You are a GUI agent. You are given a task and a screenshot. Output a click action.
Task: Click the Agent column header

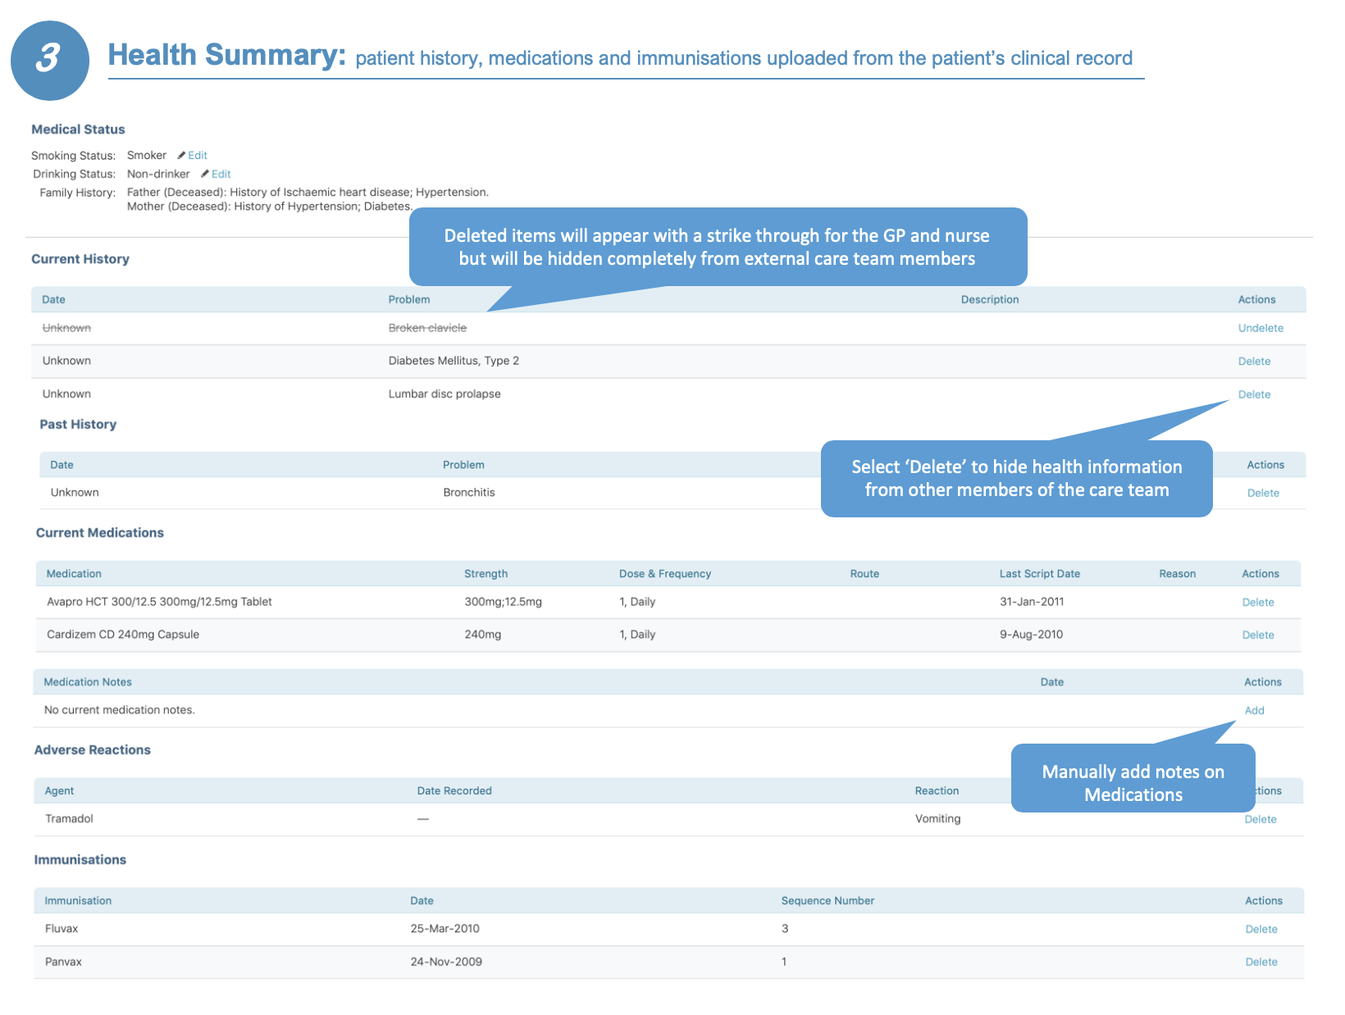59,790
